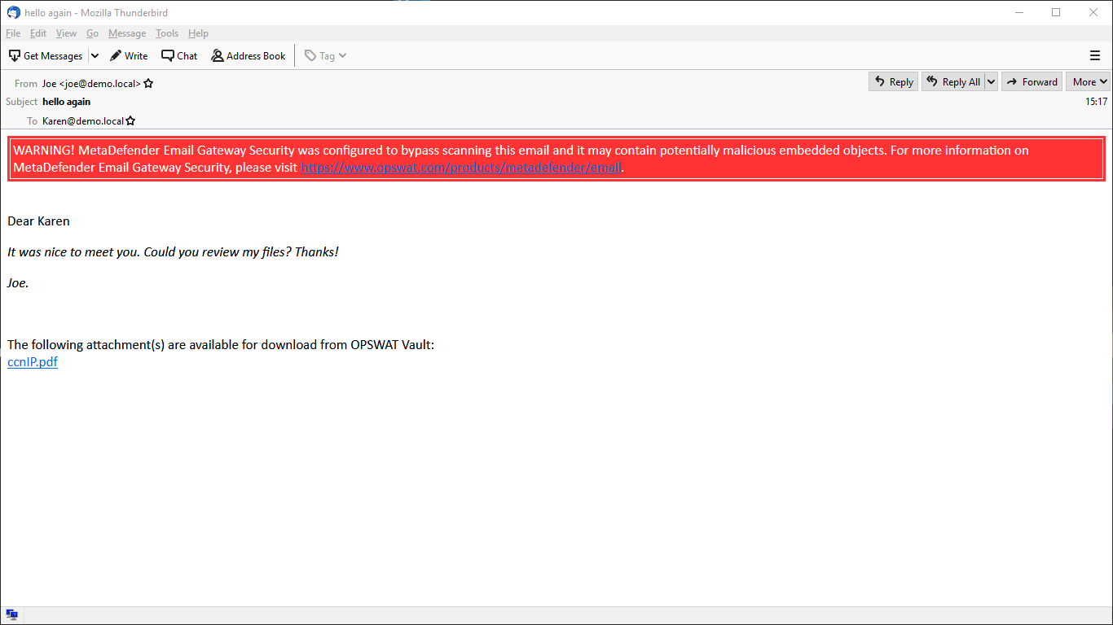Click message time 15:17

[x=1096, y=102]
